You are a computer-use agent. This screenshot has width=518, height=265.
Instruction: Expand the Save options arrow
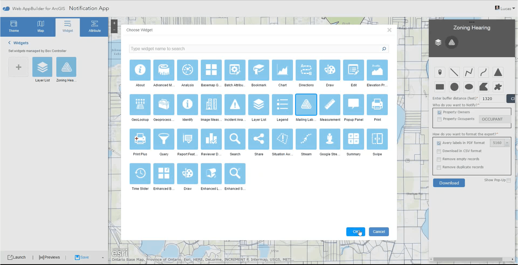103,258
